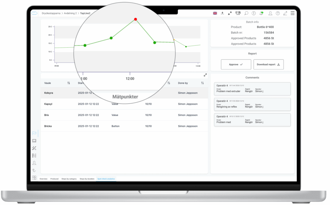330x205 pixels.
Task: Sort table by Vaule column arrows
Action: (x=69, y=83)
